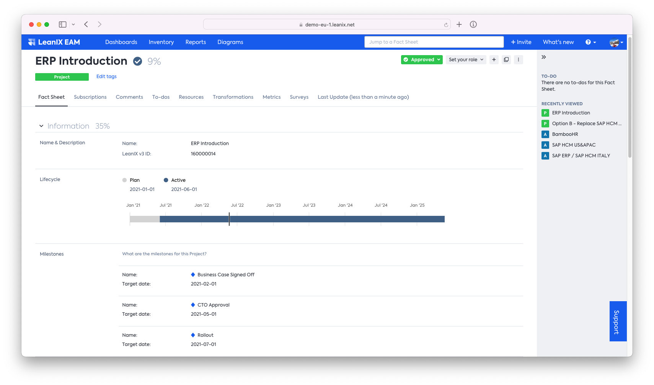The height and width of the screenshot is (385, 654).
Task: Reload the page with the refresh icon
Action: pos(446,25)
